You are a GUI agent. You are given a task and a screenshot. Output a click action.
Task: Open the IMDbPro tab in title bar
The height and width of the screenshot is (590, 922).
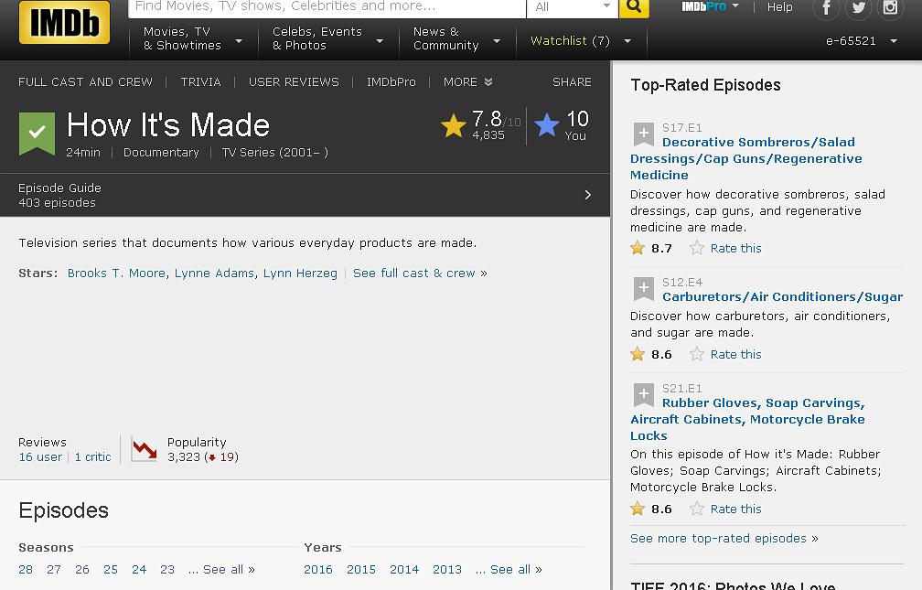391,81
